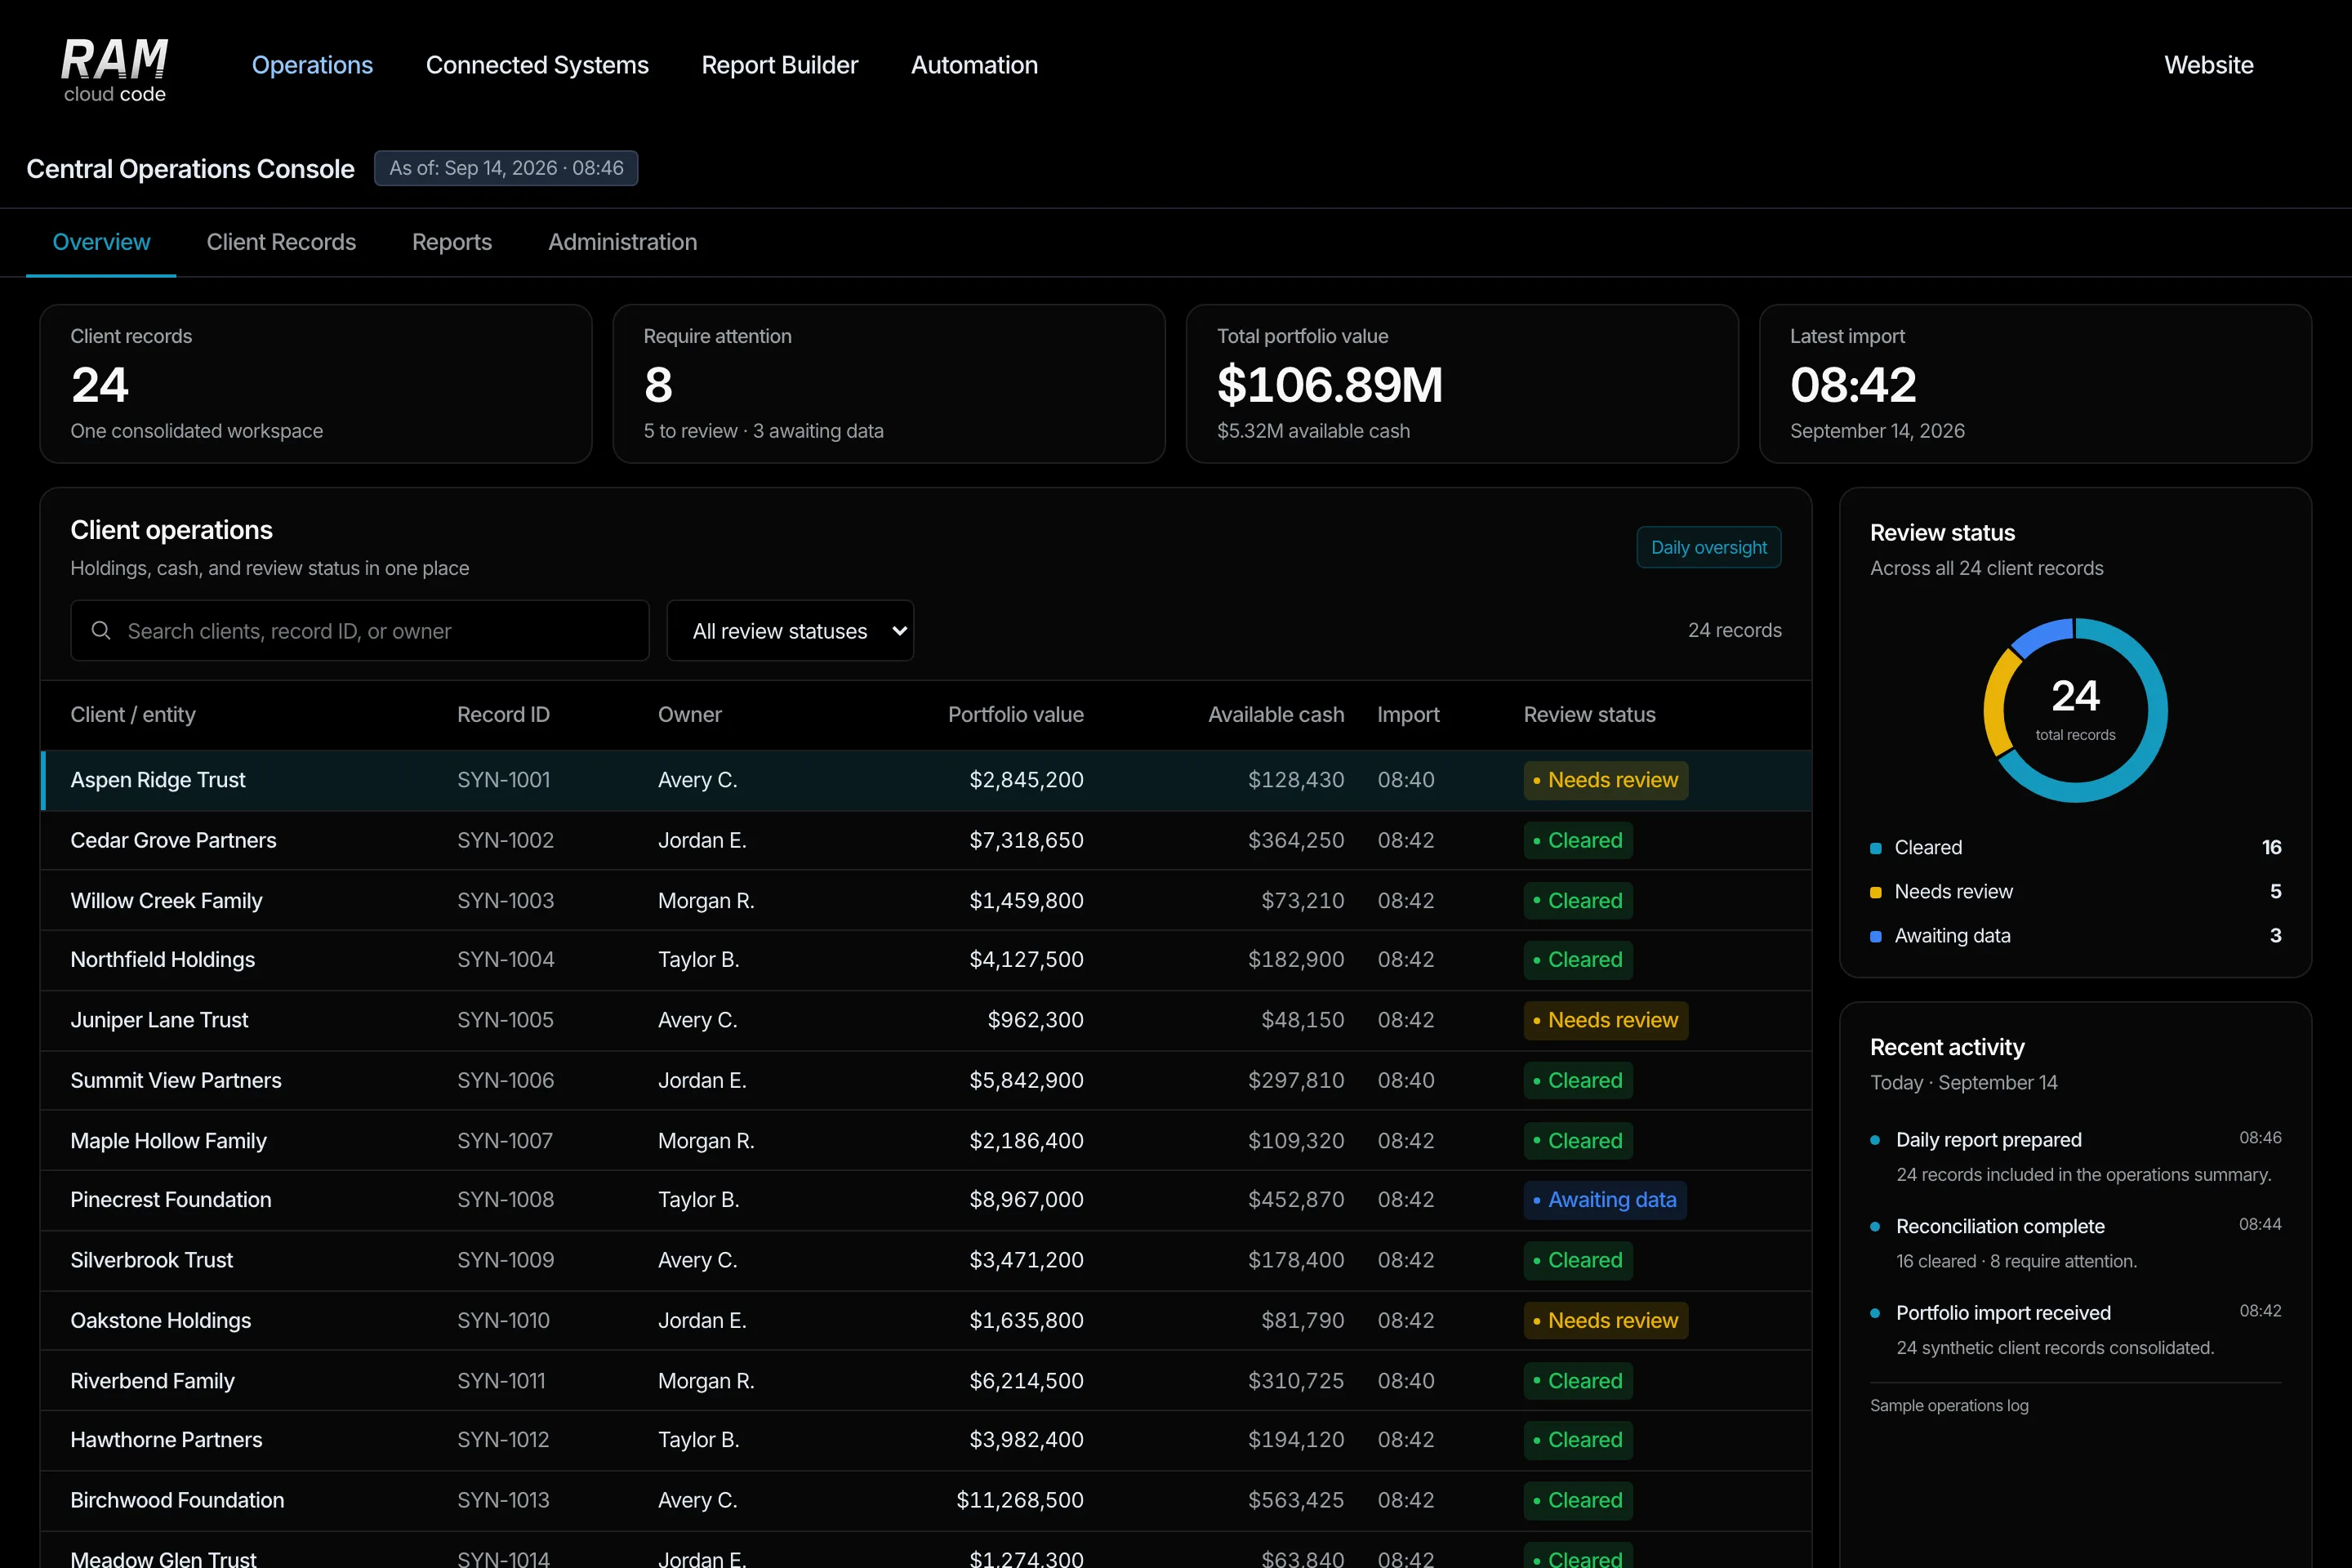Click the Owner column header

click(x=689, y=714)
